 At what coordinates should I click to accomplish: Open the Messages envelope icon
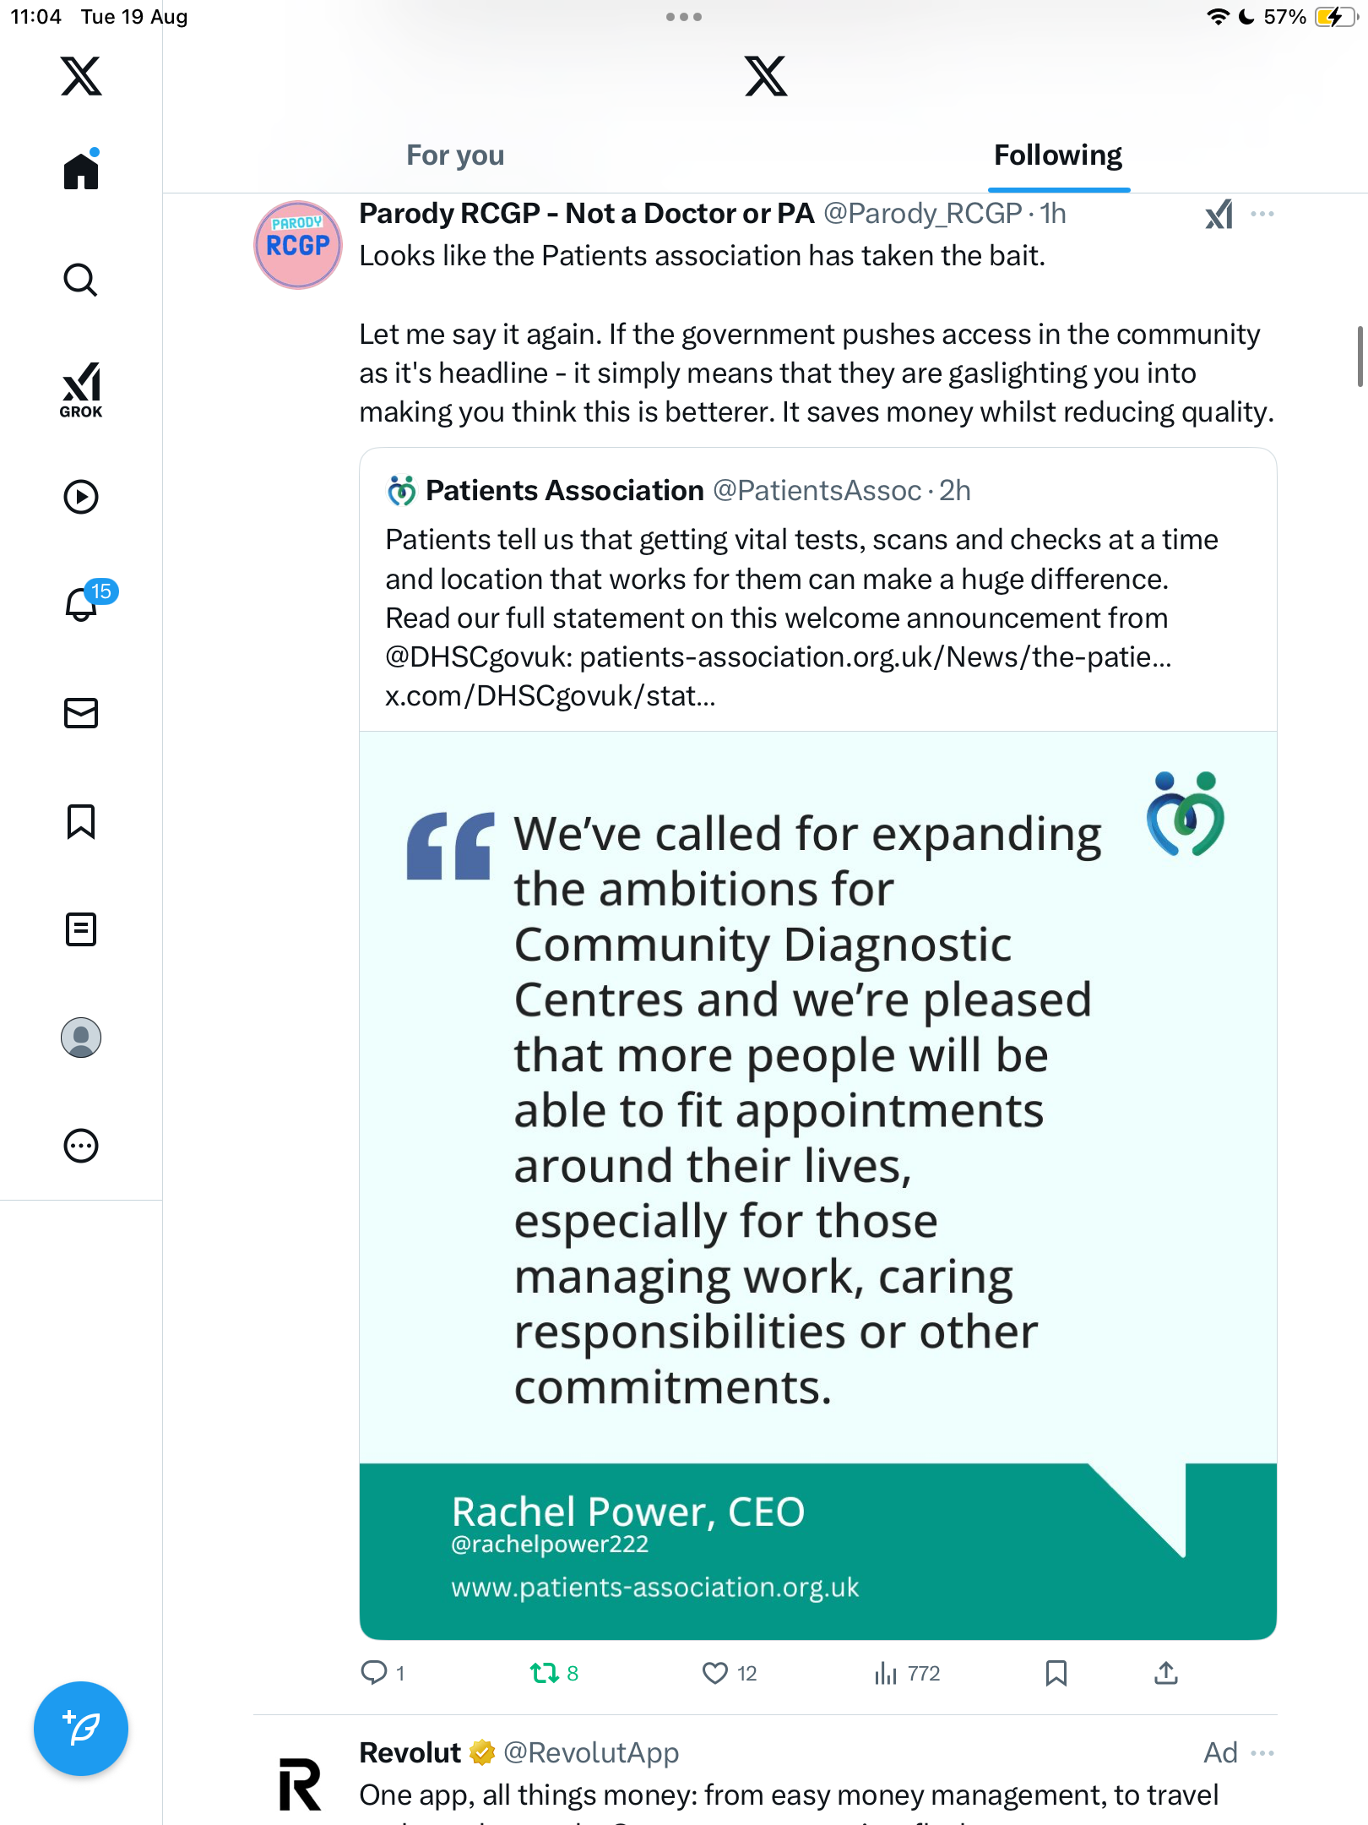tap(81, 713)
